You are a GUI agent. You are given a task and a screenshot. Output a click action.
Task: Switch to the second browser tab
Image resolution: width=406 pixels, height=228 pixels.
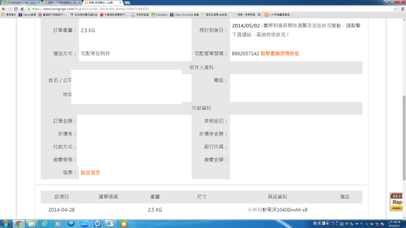(x=62, y=3)
